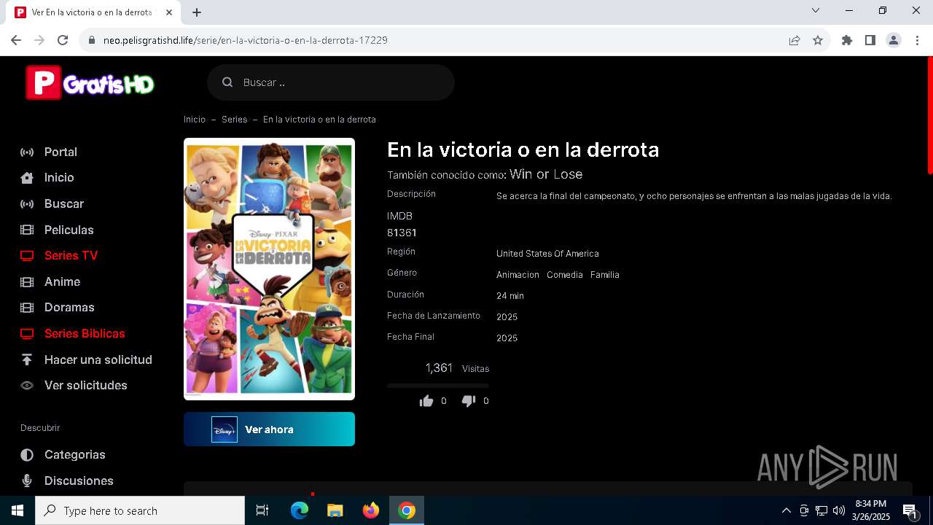This screenshot has width=933, height=525.
Task: Open Windows Start menu
Action: click(x=17, y=510)
